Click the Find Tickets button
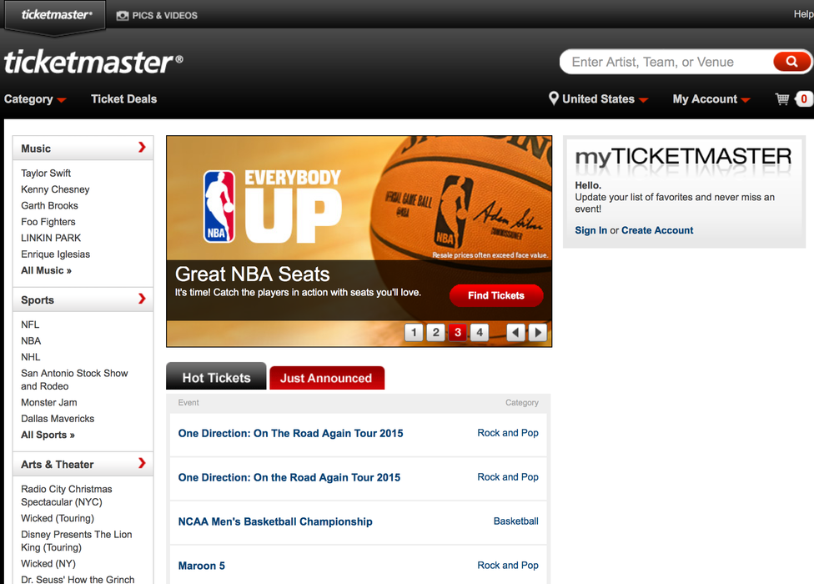Screen dimensions: 814x584 (x=496, y=295)
